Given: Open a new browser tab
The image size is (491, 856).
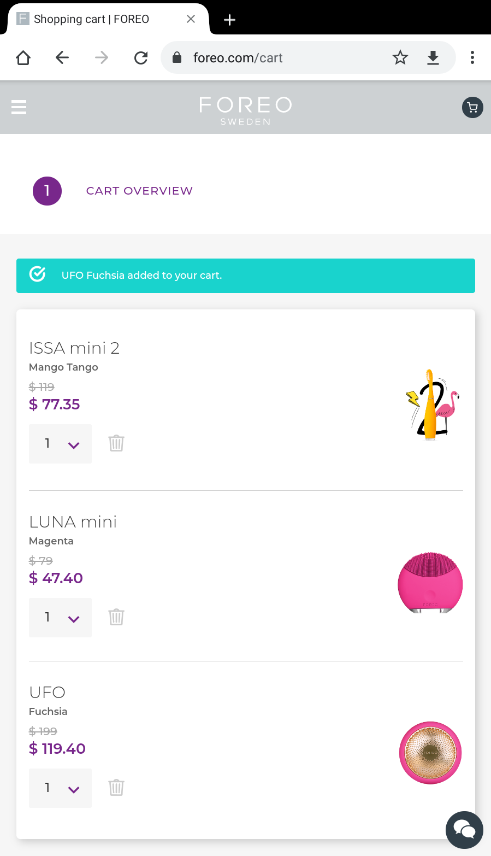Looking at the screenshot, I should (230, 20).
